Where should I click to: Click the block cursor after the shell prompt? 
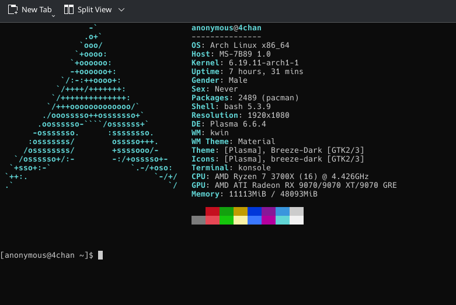(100, 255)
